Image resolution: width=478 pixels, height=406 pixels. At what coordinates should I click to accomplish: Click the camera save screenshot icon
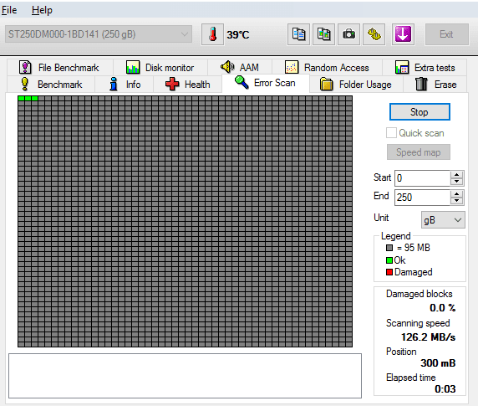pyautogui.click(x=348, y=34)
